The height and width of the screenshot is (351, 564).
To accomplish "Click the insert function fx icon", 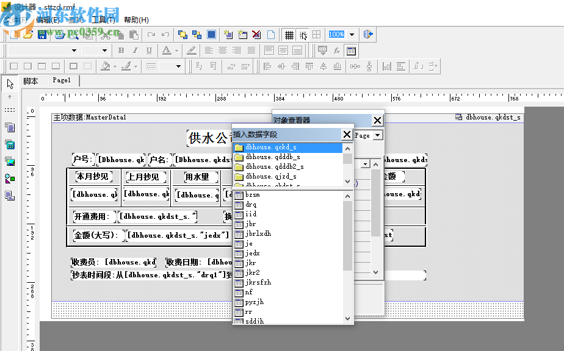I will (x=337, y=51).
